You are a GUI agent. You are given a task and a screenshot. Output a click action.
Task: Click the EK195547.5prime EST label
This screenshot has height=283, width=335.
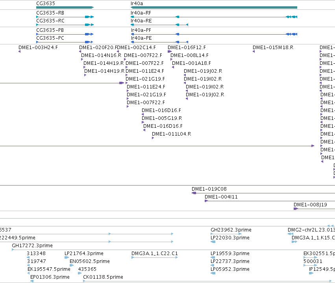pos(49,269)
